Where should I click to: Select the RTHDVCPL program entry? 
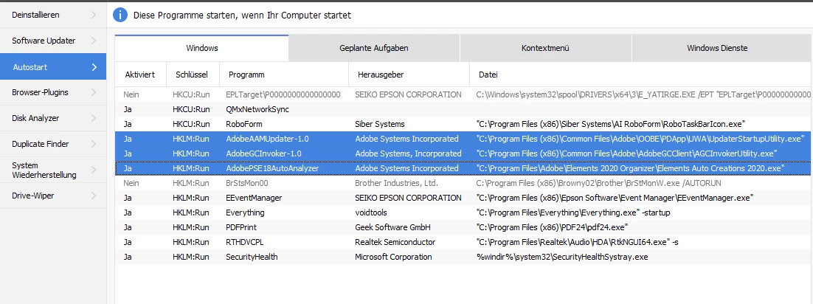tap(245, 242)
